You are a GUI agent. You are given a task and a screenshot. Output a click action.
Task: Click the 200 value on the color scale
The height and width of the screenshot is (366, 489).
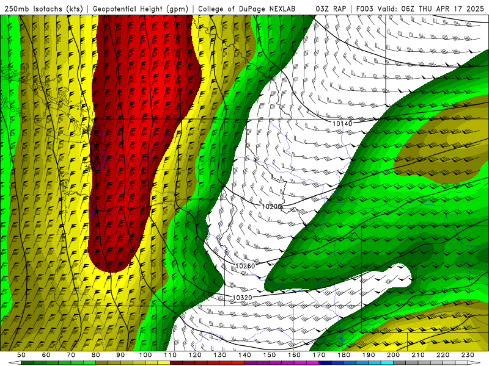click(393, 355)
